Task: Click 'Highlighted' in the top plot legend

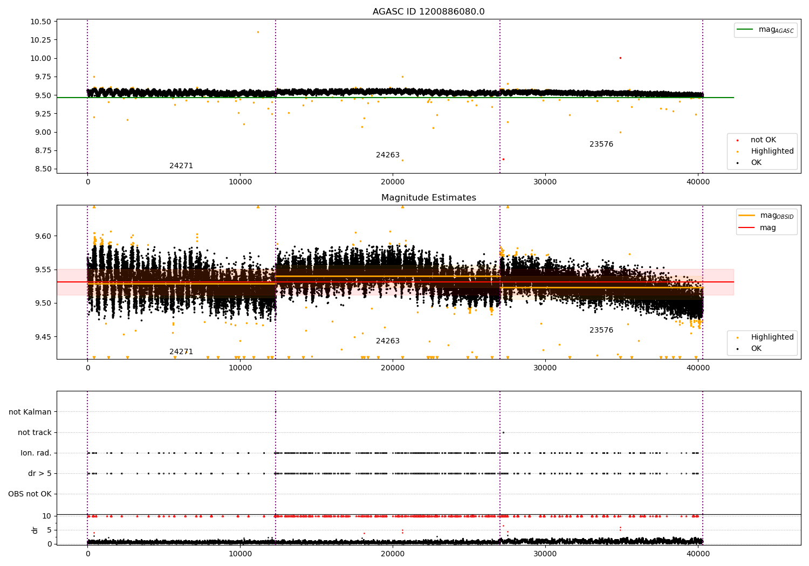Action: (772, 151)
